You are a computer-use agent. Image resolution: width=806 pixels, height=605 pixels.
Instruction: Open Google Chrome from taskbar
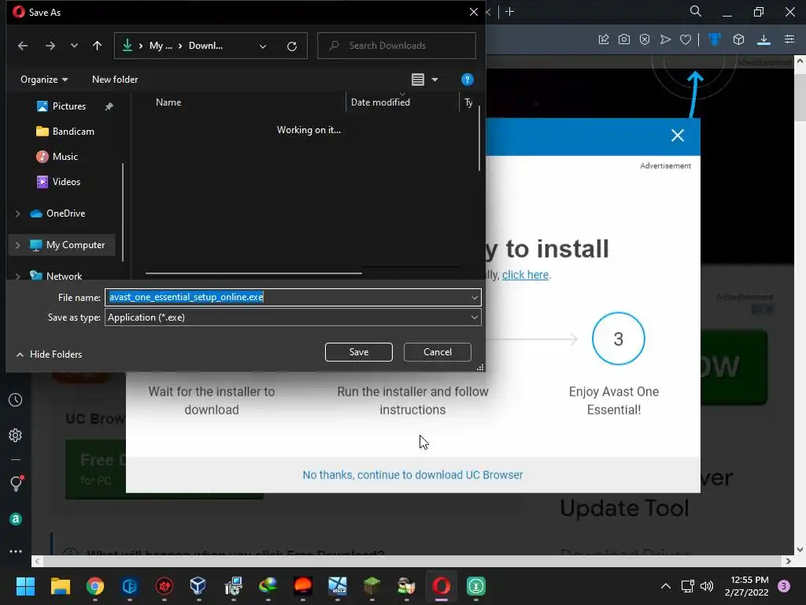[x=95, y=586]
